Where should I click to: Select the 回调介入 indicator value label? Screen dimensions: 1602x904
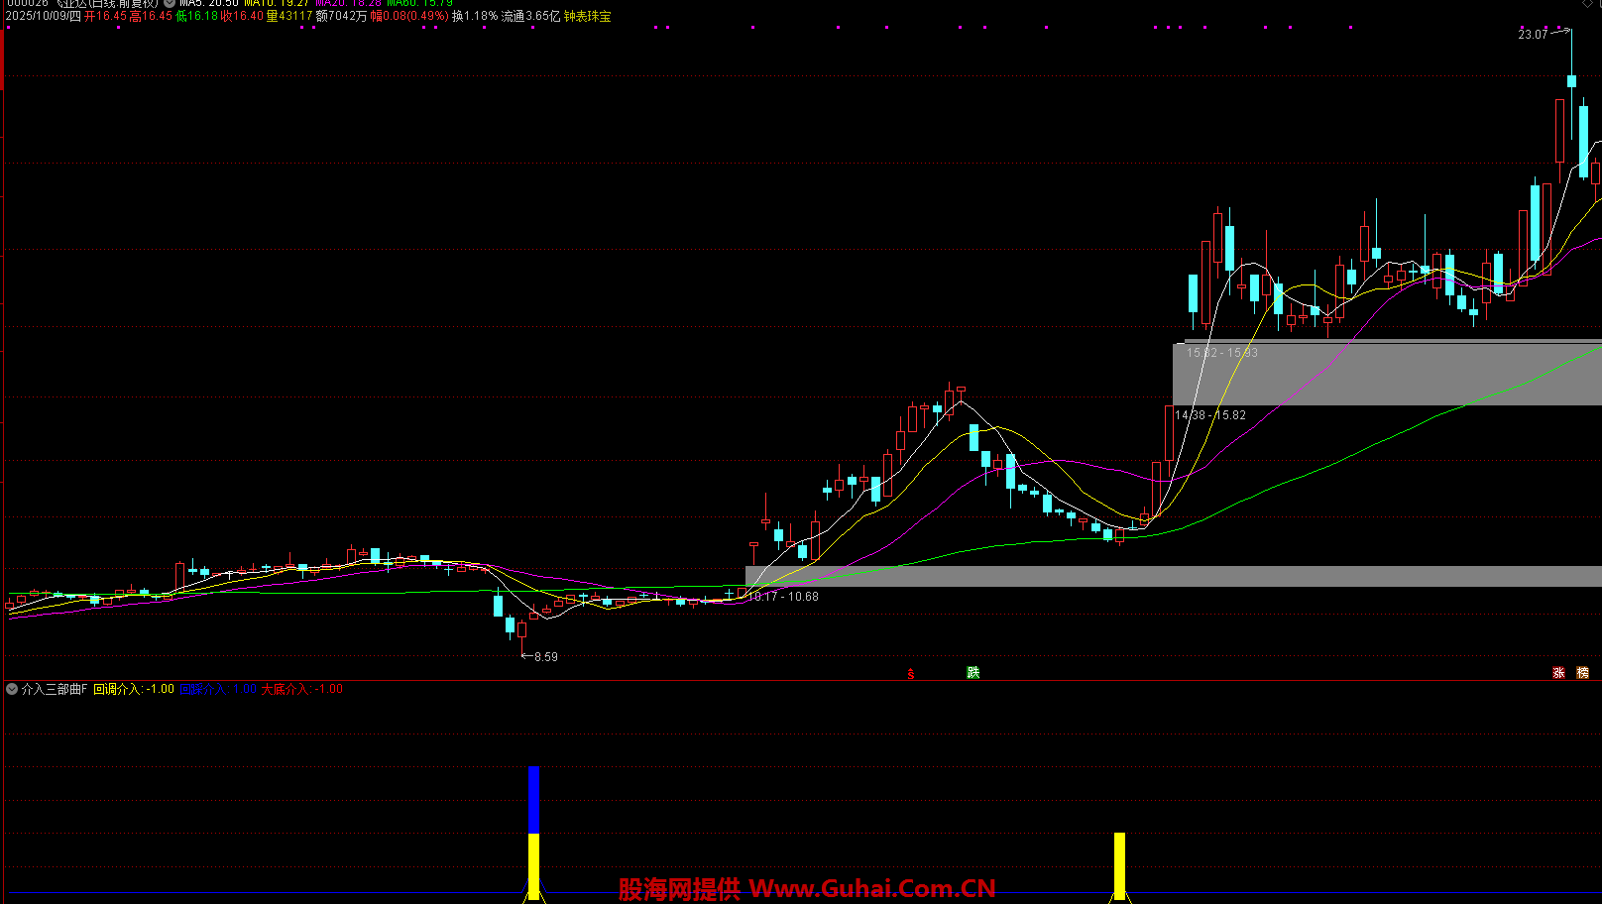tap(134, 689)
